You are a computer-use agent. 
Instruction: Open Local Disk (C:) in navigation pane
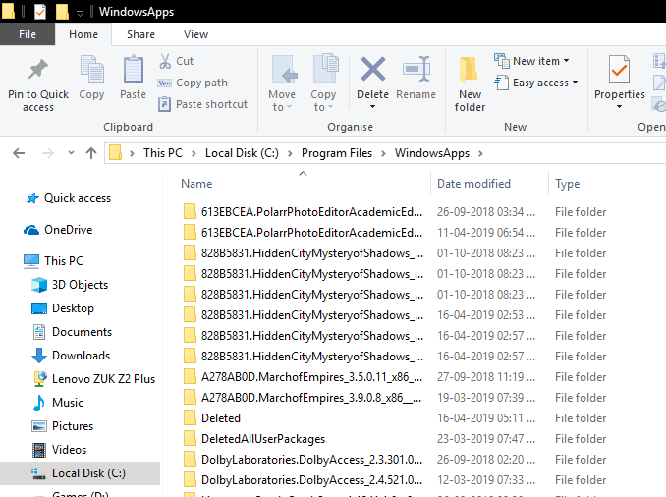(80, 473)
